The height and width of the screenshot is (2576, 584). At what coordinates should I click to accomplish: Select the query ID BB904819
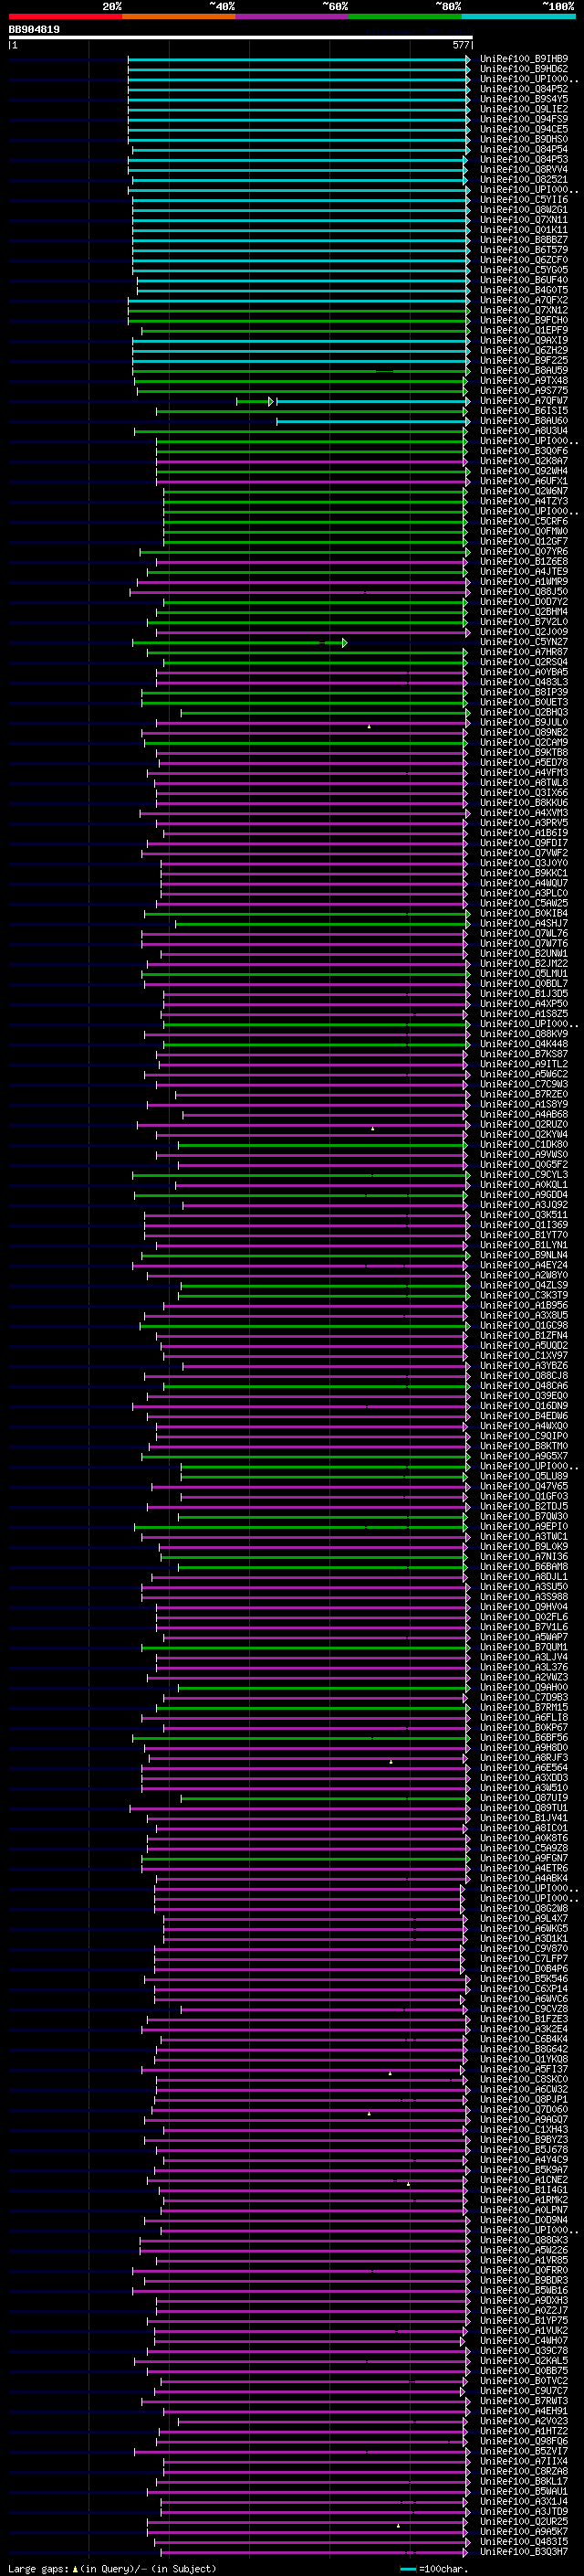(34, 30)
